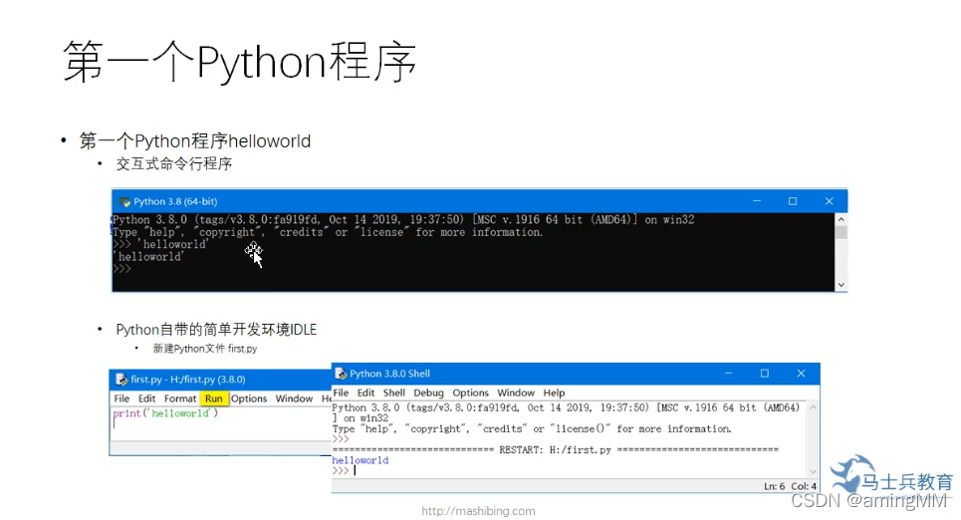This screenshot has height=520, width=961.
Task: Click the Type "help", "copyright" line in Shell
Action: (x=532, y=428)
